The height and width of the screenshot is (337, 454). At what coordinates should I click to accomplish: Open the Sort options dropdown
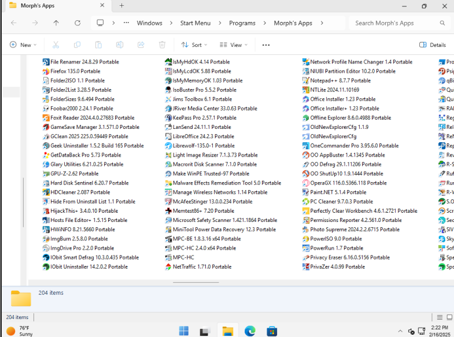tap(194, 45)
